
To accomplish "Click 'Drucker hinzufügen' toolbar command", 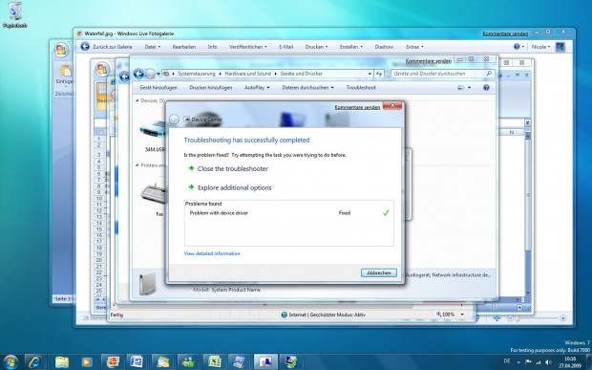I will 211,87.
